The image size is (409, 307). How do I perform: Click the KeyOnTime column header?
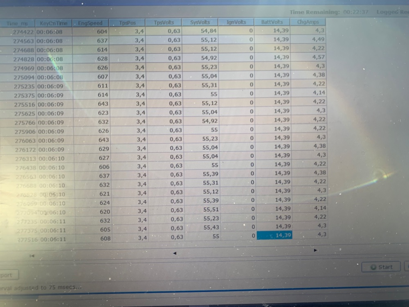pos(54,23)
